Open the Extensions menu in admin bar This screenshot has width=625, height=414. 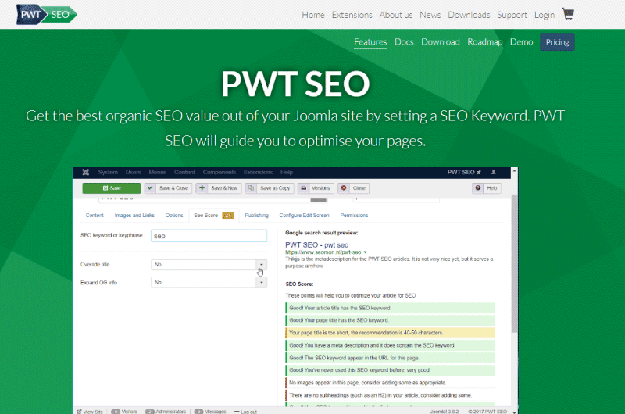tap(259, 172)
